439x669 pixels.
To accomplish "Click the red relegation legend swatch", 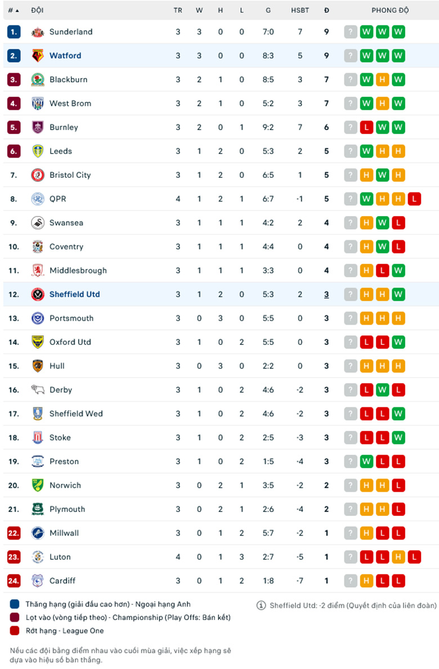I will pos(15,631).
